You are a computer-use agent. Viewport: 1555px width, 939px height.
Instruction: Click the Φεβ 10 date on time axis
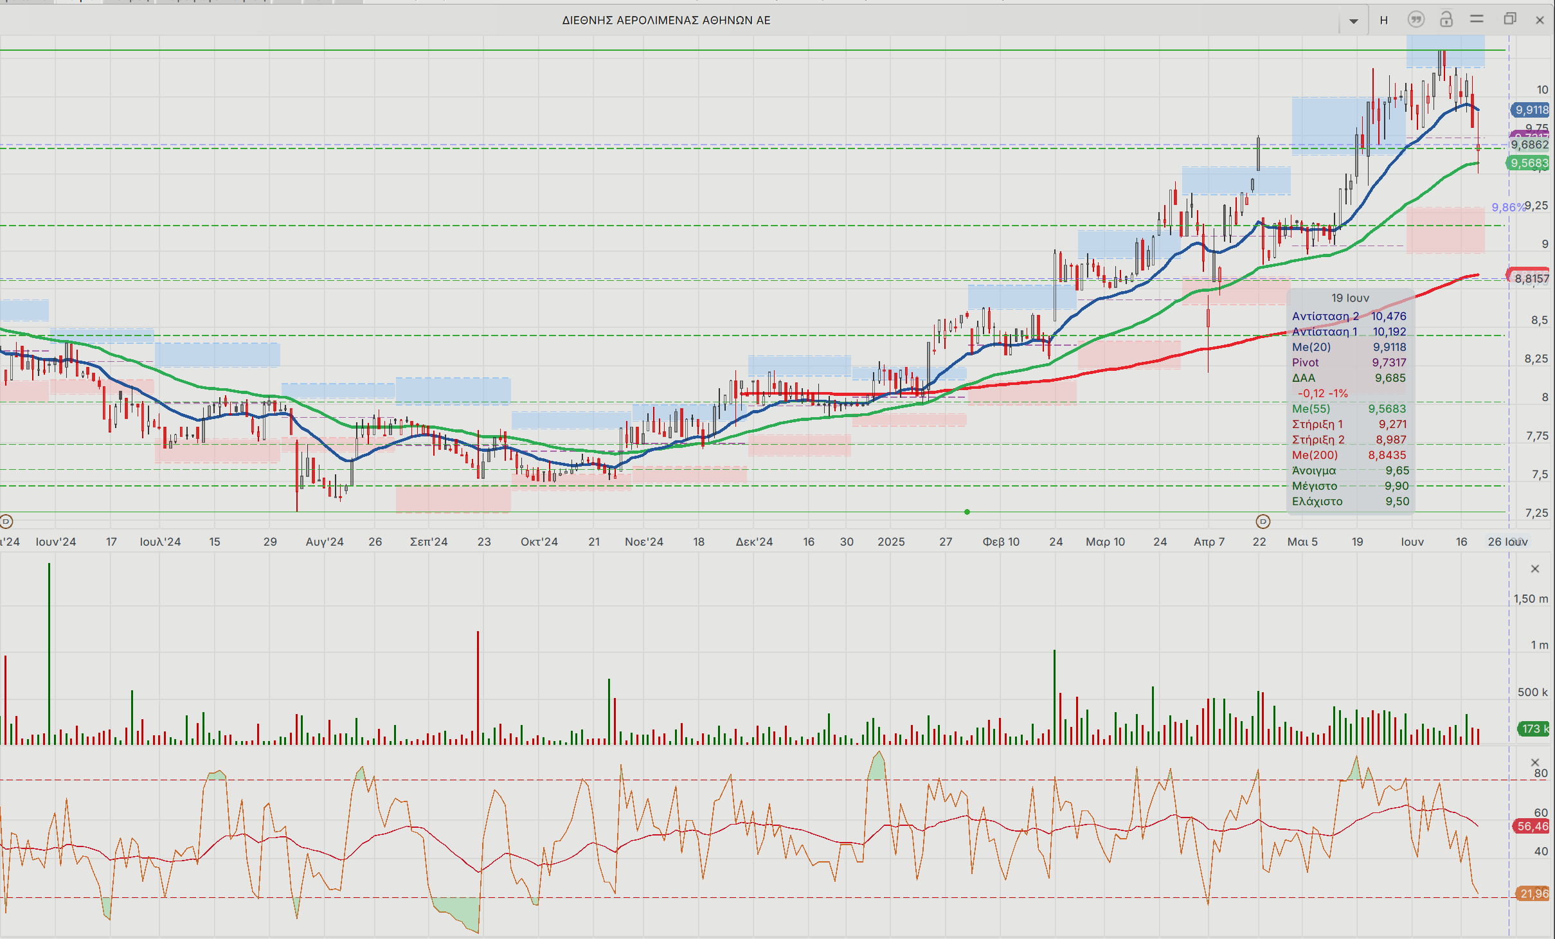(1001, 542)
